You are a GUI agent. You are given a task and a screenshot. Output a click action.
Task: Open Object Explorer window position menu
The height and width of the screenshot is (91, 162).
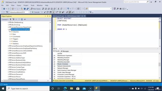point(45,16)
